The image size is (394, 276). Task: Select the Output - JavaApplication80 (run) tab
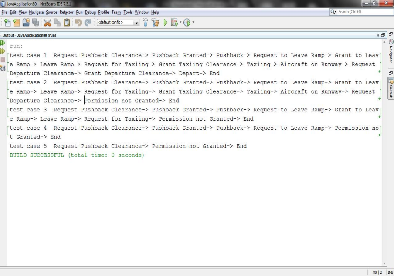(29, 35)
